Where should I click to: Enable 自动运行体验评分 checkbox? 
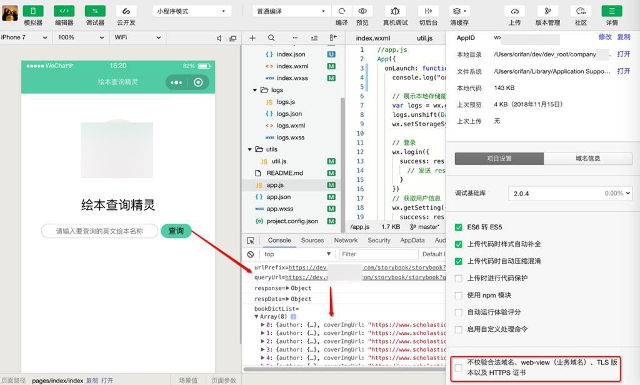click(x=458, y=312)
